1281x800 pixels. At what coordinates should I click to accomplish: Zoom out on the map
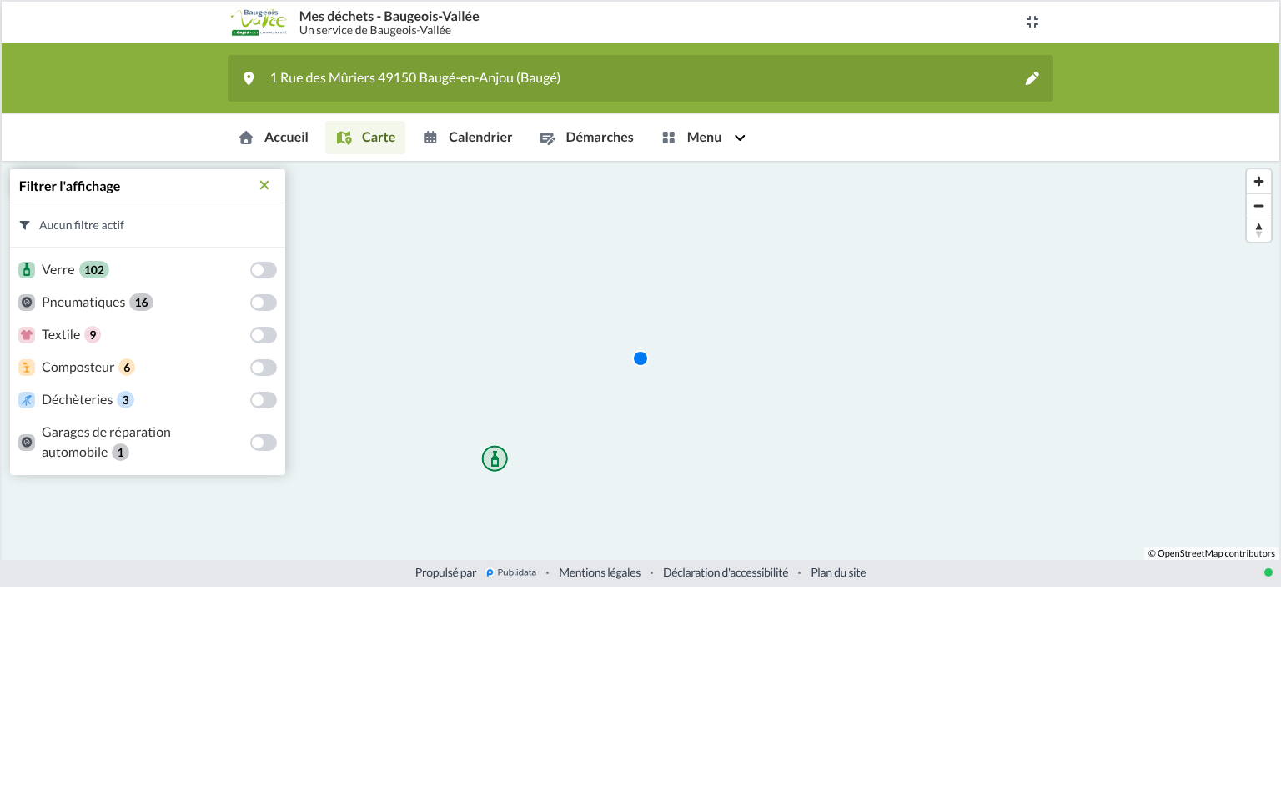pos(1258,206)
